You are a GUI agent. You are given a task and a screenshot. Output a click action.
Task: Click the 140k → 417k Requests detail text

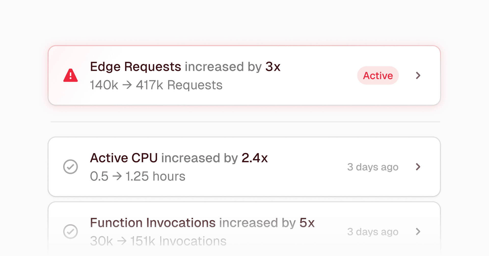156,85
